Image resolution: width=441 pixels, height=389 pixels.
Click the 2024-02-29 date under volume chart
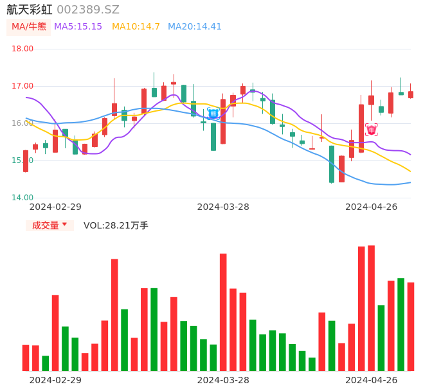tap(55, 380)
